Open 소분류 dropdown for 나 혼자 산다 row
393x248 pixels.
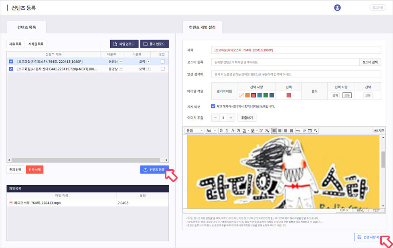[149, 69]
